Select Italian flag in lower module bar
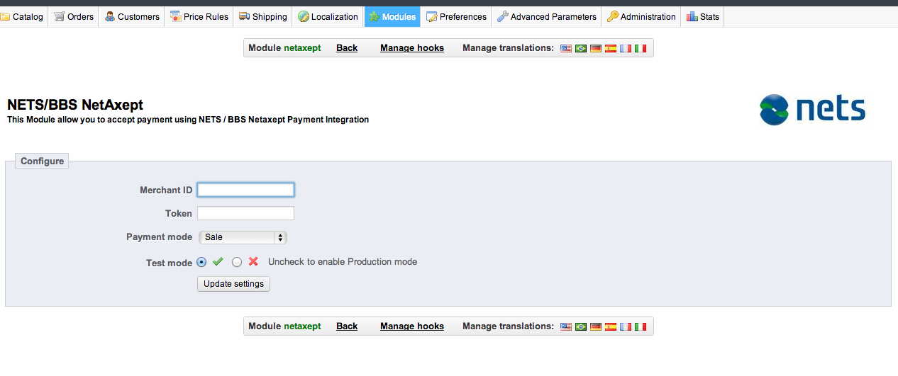This screenshot has height=376, width=898. 641,326
